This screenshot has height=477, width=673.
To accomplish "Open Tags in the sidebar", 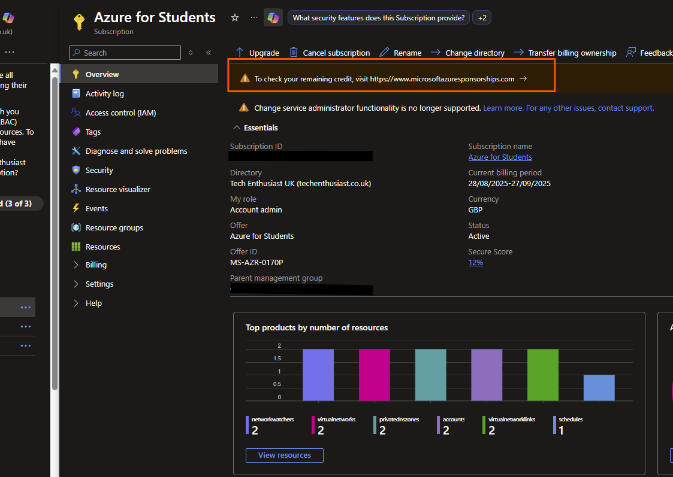I will [93, 132].
